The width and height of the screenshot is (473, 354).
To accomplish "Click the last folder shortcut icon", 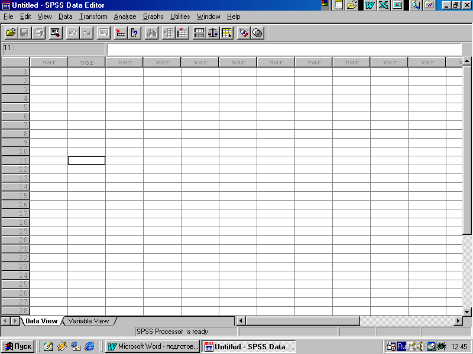I will 429,5.
